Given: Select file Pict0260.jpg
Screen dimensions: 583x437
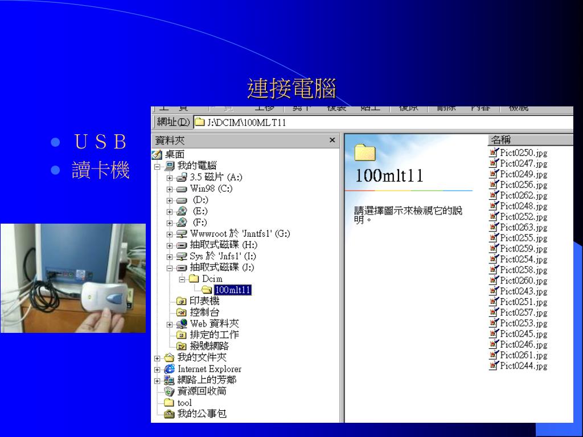Looking at the screenshot, I should (519, 281).
